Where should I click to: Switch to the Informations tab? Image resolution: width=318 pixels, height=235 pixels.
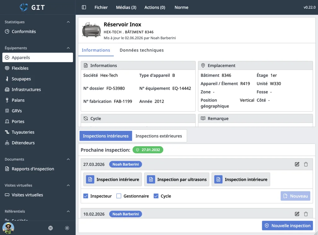(x=96, y=50)
